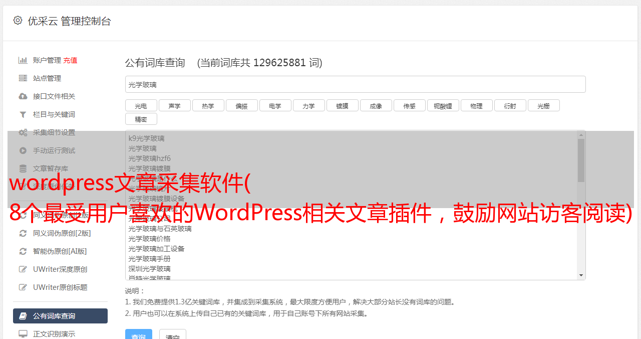The height and width of the screenshot is (339, 641).
Task: Select the 镀膜 tag button
Action: [342, 105]
